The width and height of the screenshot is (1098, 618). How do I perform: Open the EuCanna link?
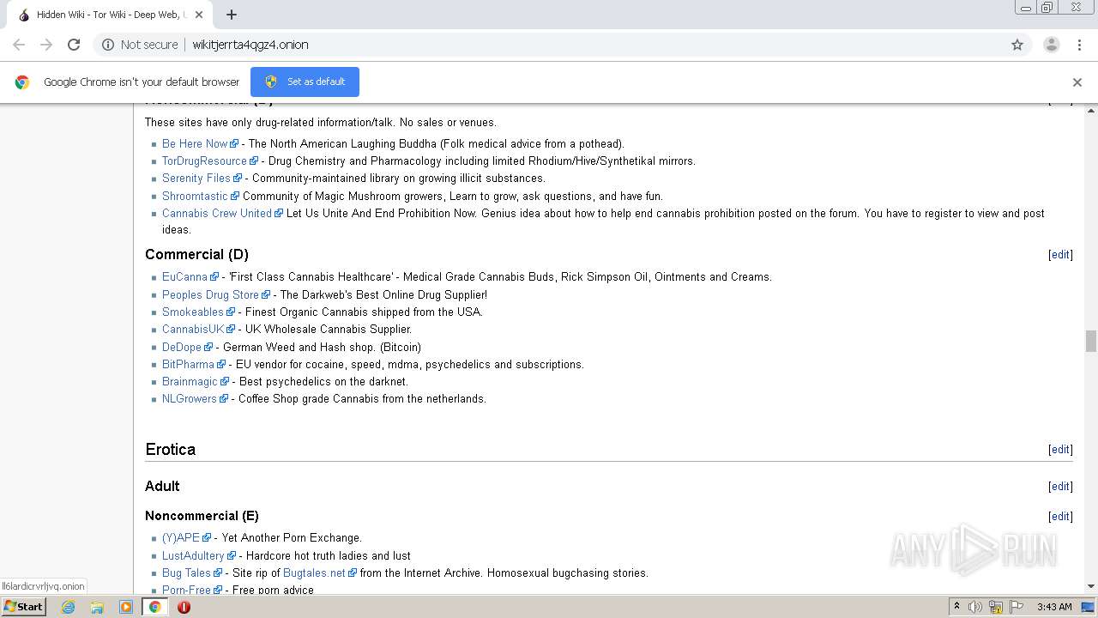point(184,276)
